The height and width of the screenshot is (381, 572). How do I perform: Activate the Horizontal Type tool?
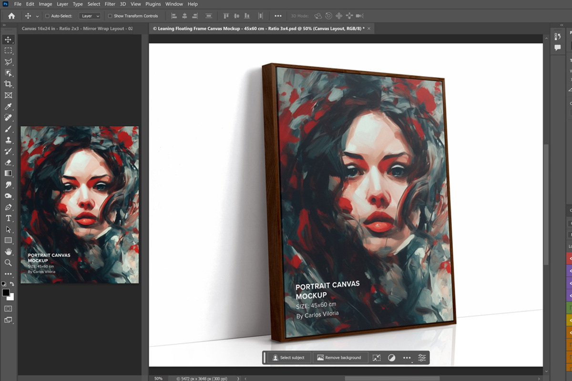click(8, 218)
